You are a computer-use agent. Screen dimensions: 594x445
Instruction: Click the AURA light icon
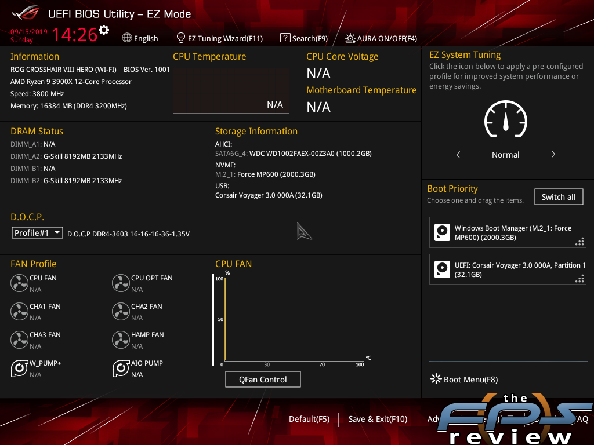tap(350, 38)
